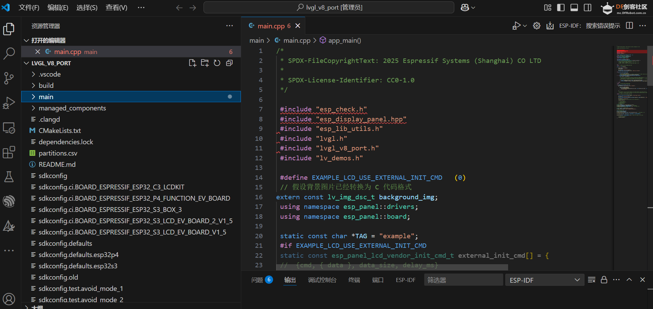
Task: Open the Source Control view
Action: pyautogui.click(x=9, y=78)
